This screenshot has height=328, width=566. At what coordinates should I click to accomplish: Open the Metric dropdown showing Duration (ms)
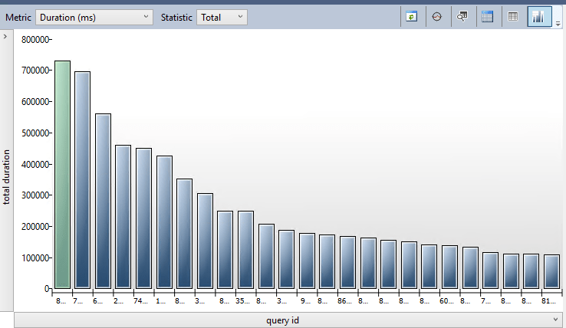coord(95,17)
